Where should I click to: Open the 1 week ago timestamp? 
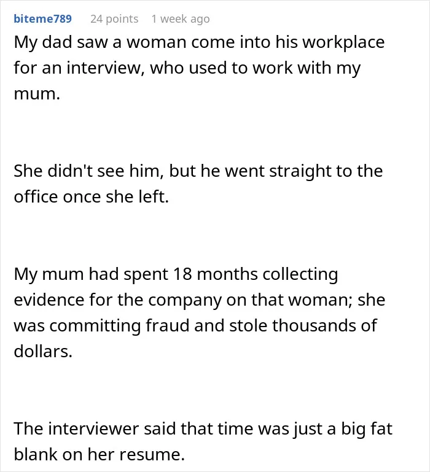pyautogui.click(x=181, y=18)
